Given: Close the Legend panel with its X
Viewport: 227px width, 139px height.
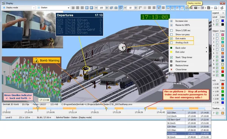Looking at the screenshot, I should (223, 13).
